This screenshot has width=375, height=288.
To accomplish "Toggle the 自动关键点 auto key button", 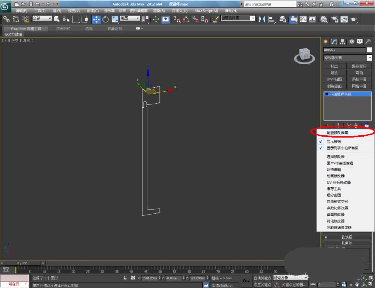I will click(x=262, y=278).
